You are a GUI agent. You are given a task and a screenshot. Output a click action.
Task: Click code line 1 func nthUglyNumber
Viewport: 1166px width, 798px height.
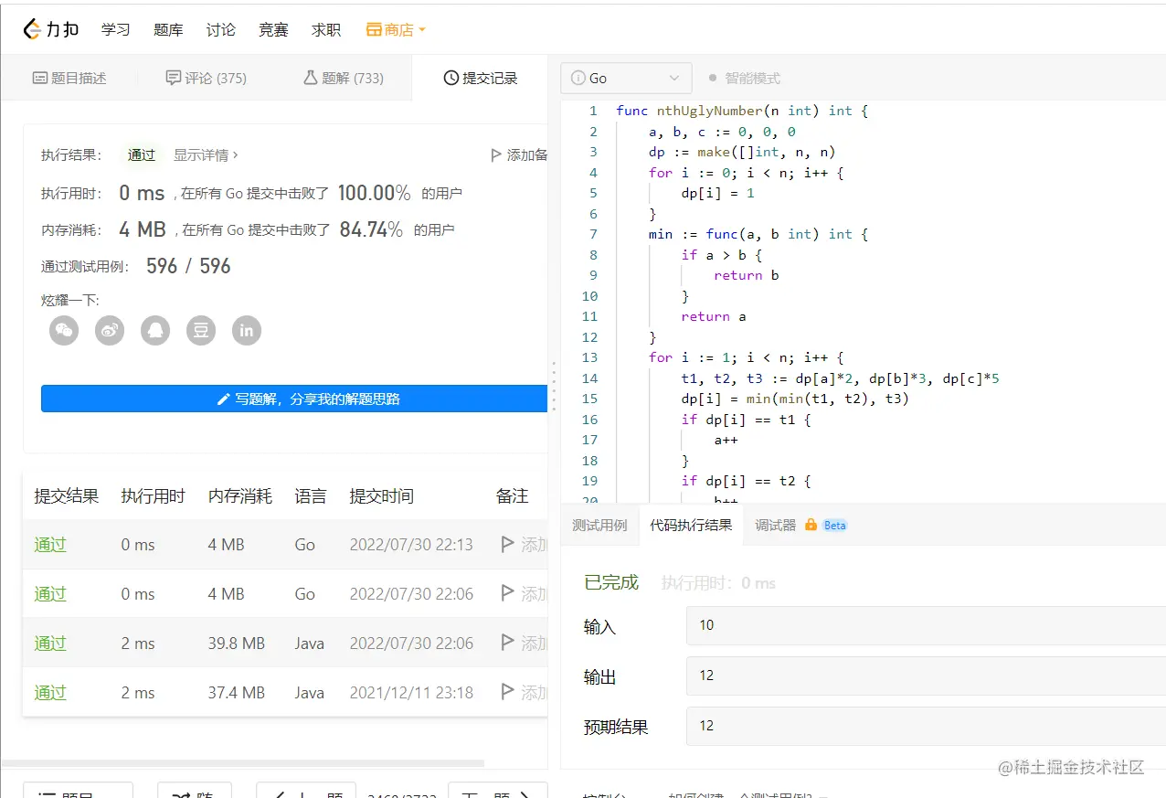741,111
